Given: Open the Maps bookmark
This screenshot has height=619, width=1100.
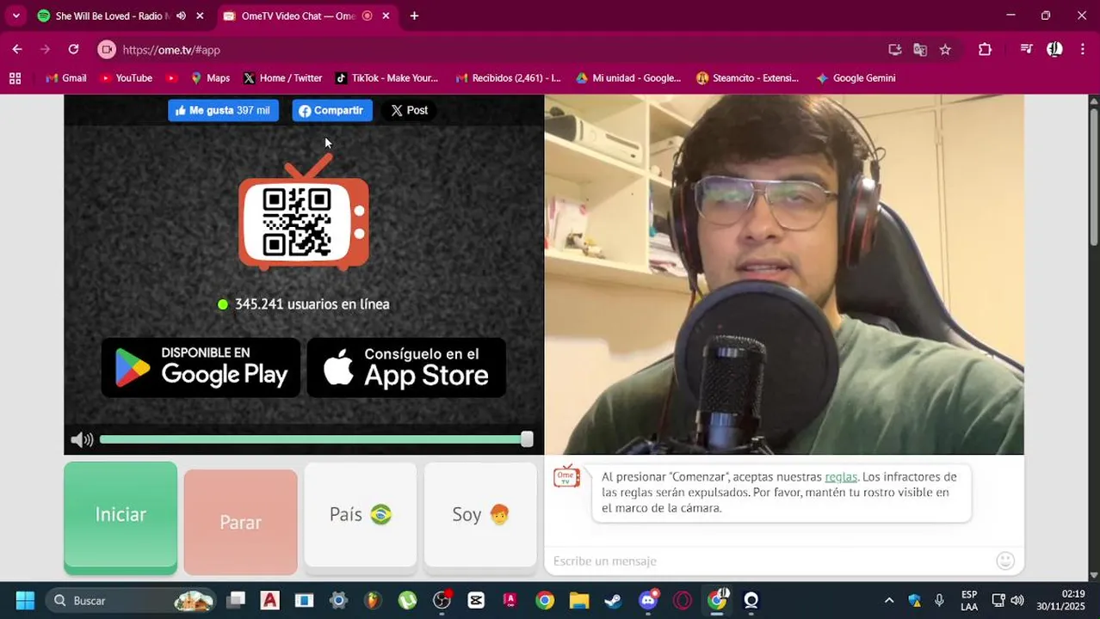Looking at the screenshot, I should pyautogui.click(x=210, y=78).
